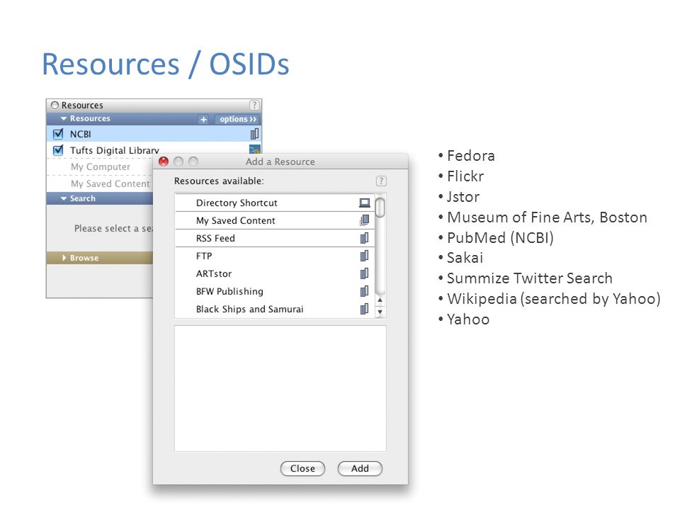Click the Black Ships and Samurai icon
This screenshot has height=510, width=680.
(x=364, y=309)
